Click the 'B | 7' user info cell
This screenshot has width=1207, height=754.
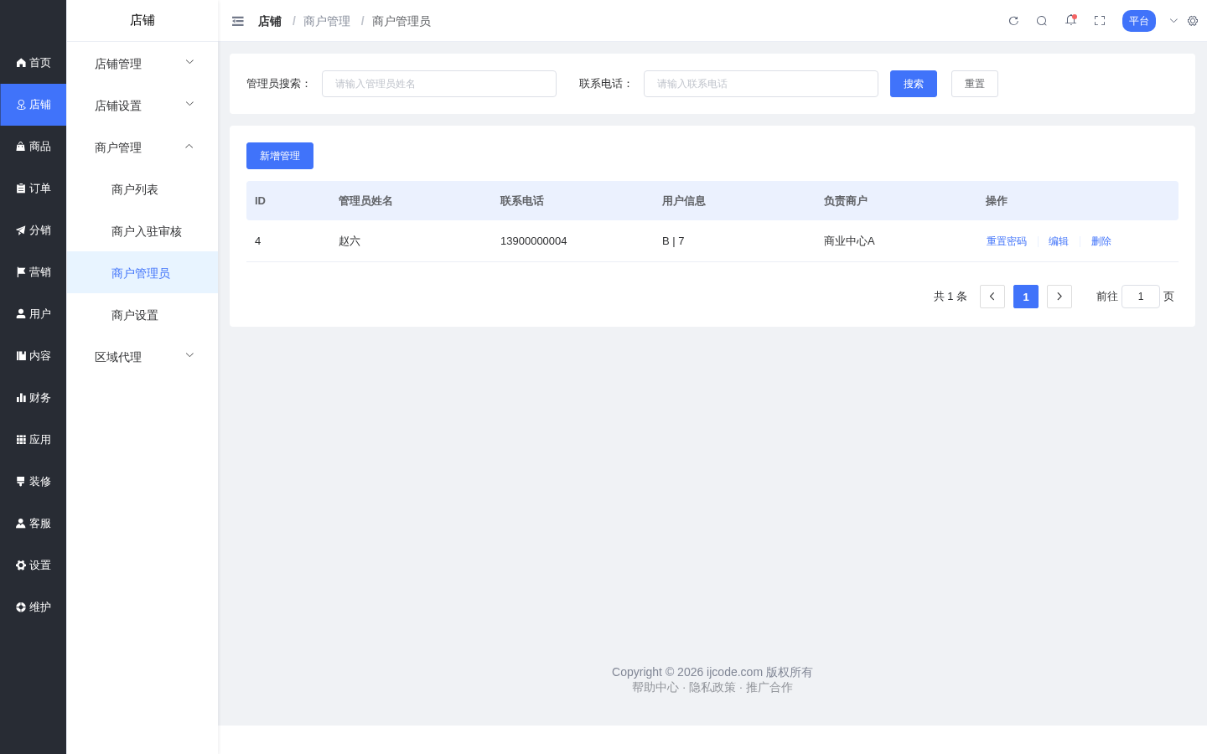pos(673,241)
